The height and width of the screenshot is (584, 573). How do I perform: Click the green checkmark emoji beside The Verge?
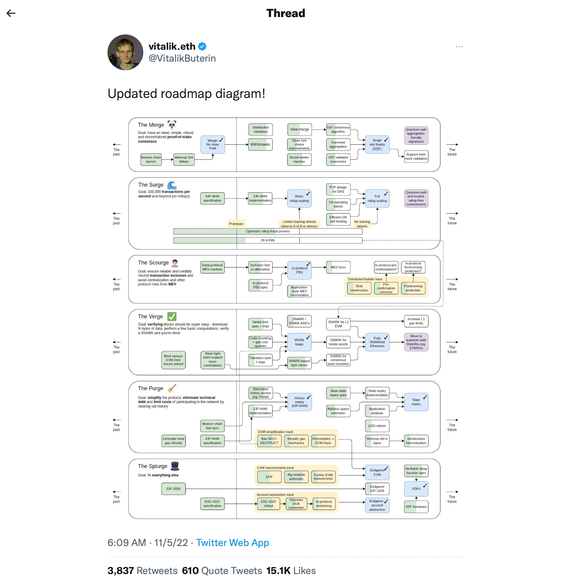[172, 317]
